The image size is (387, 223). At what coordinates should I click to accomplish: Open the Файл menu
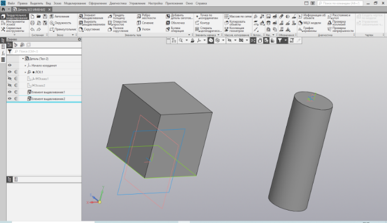pyautogui.click(x=11, y=3)
